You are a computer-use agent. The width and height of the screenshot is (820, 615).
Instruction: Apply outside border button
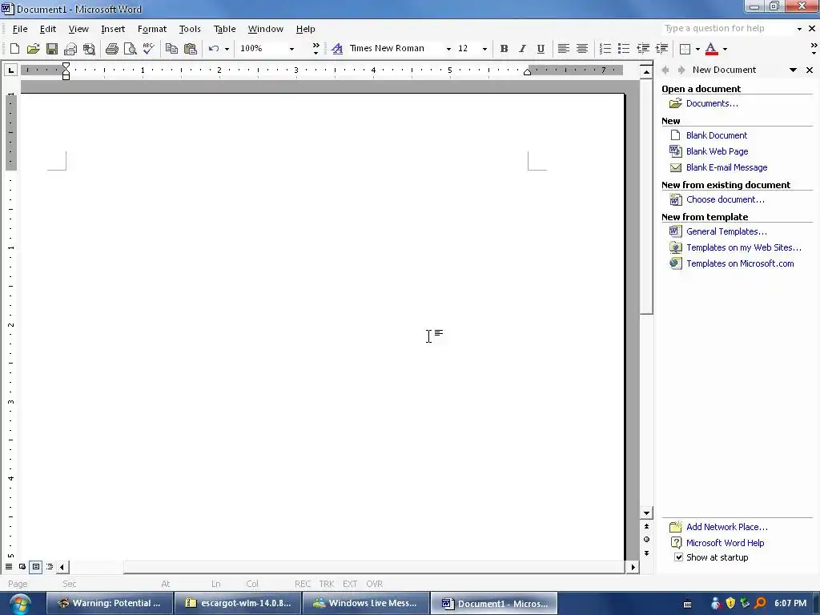(685, 49)
